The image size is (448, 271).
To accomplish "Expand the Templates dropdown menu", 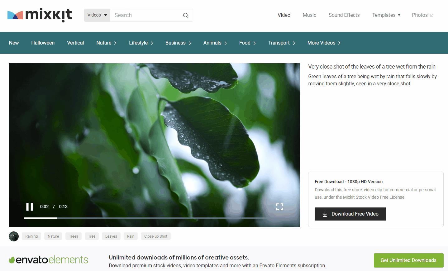I will 386,15.
